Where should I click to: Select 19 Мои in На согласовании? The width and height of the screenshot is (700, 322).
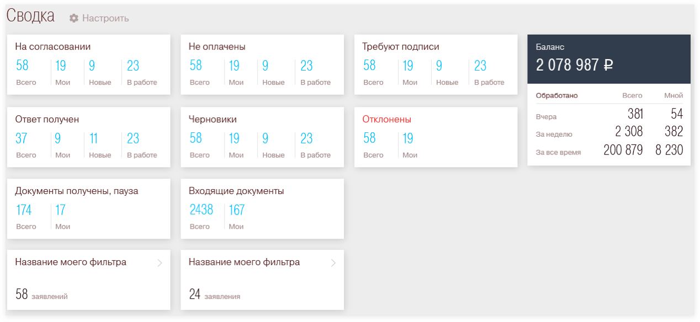[x=63, y=72]
